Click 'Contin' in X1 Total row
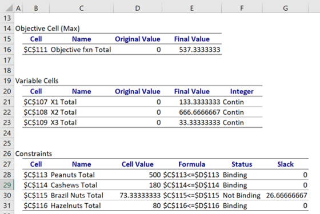320x214 pixels. point(233,102)
